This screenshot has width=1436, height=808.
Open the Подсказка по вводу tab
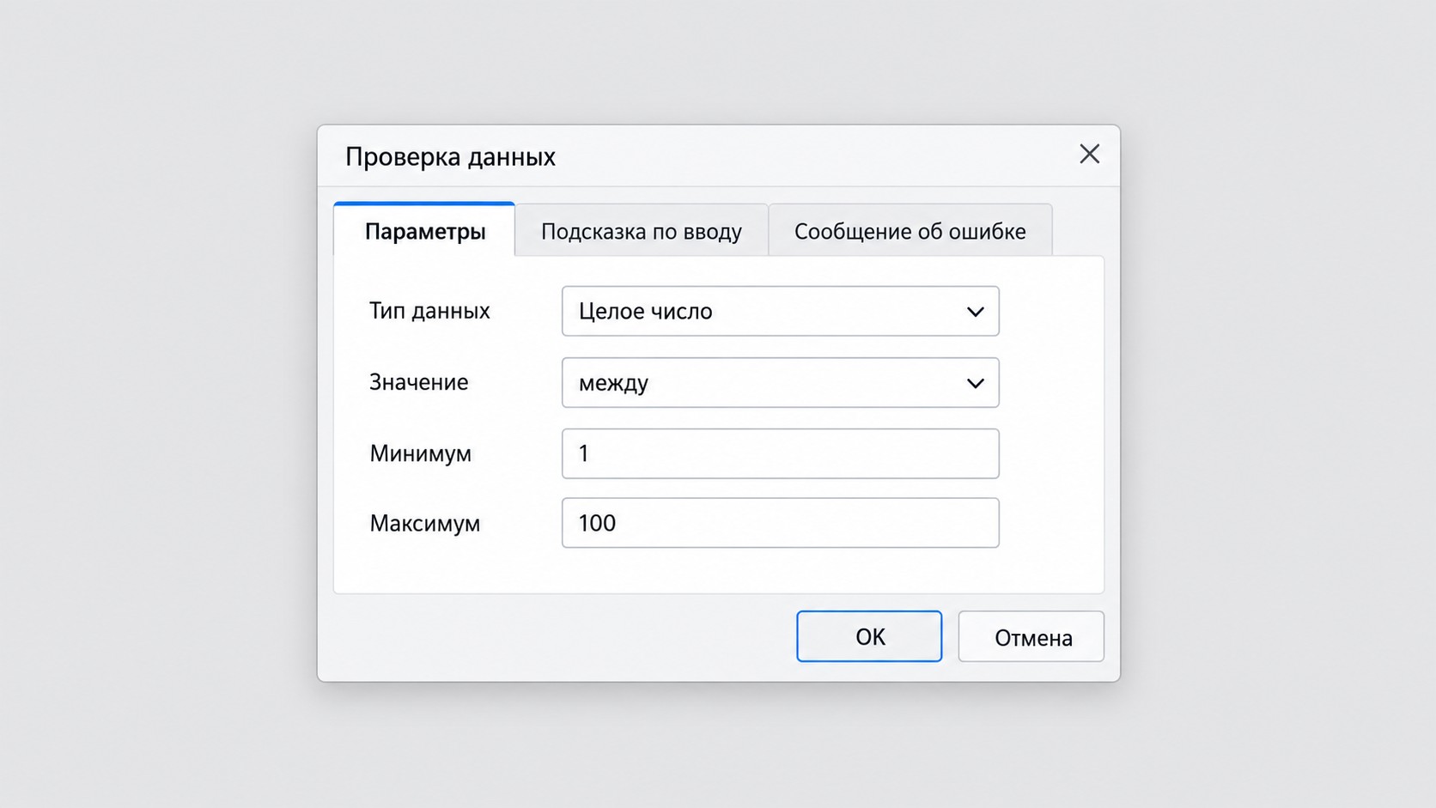[x=641, y=231]
